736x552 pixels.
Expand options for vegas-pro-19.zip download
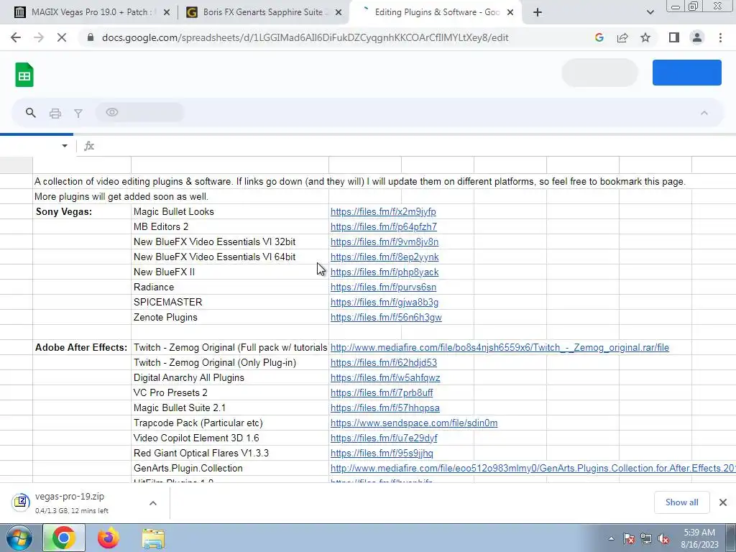click(153, 502)
